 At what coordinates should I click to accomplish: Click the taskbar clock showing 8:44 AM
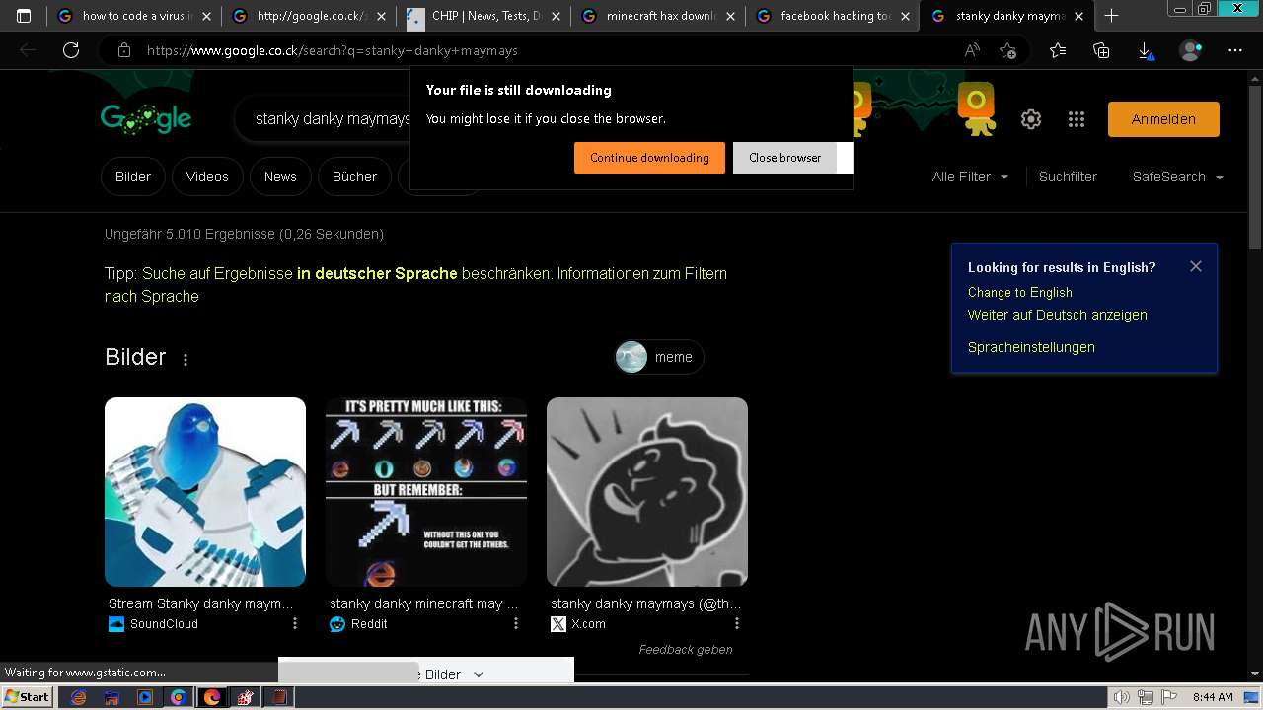(x=1212, y=697)
